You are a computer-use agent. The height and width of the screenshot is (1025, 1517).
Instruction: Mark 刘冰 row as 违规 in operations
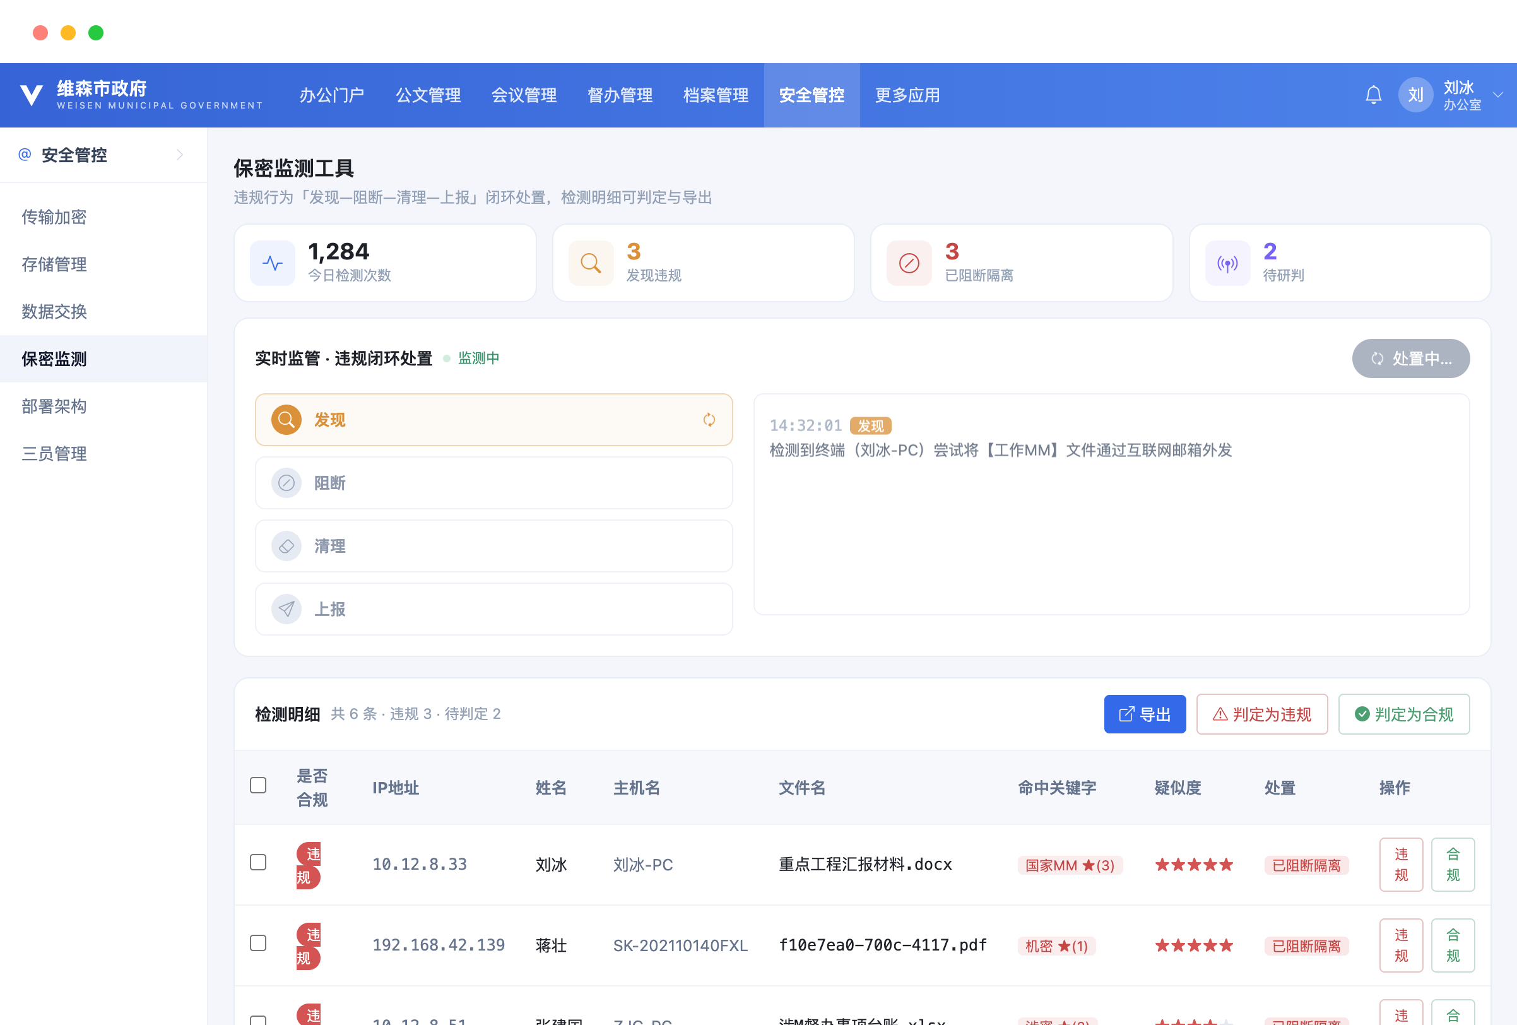pyautogui.click(x=1402, y=865)
